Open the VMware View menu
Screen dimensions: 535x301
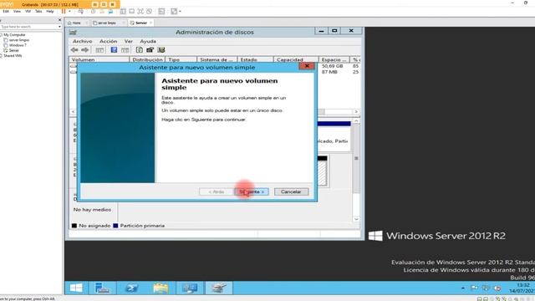(x=17, y=11)
